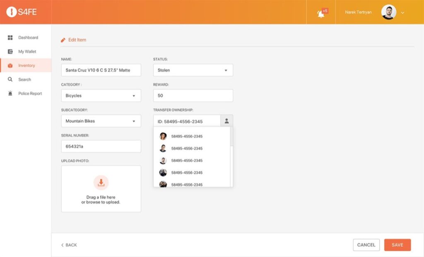Open Dashboard from the sidebar
The height and width of the screenshot is (257, 424).
28,38
